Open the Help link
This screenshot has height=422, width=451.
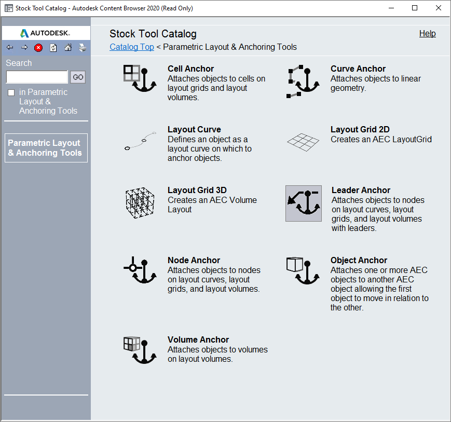click(427, 33)
